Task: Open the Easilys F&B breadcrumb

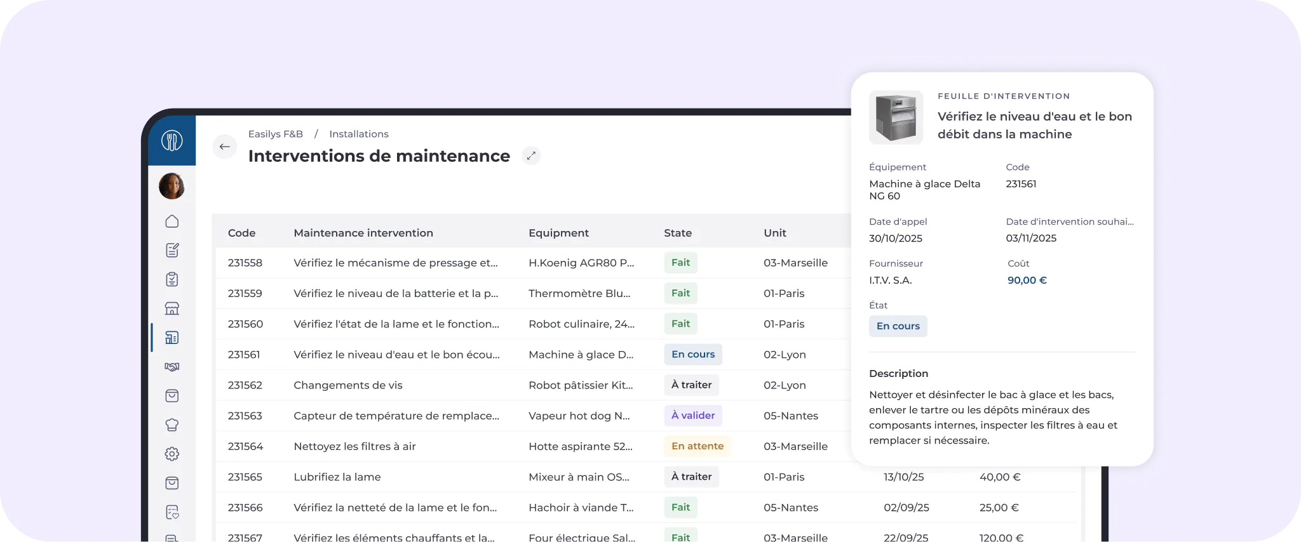Action: [276, 134]
